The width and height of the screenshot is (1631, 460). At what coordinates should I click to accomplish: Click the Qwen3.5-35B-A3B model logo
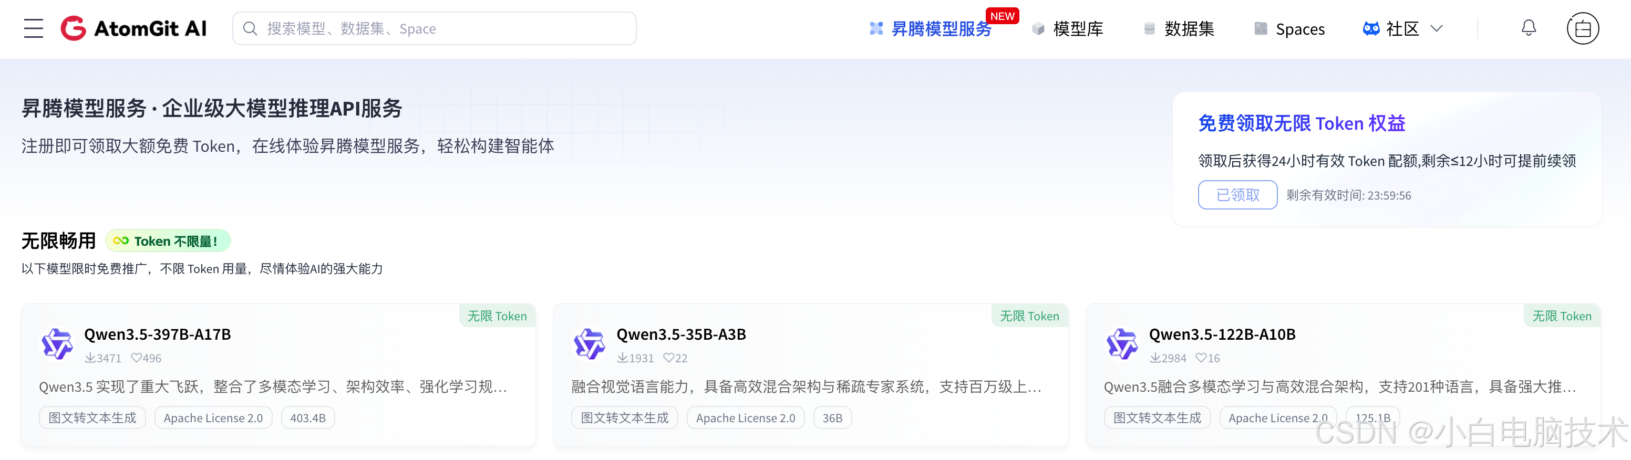pyautogui.click(x=590, y=344)
